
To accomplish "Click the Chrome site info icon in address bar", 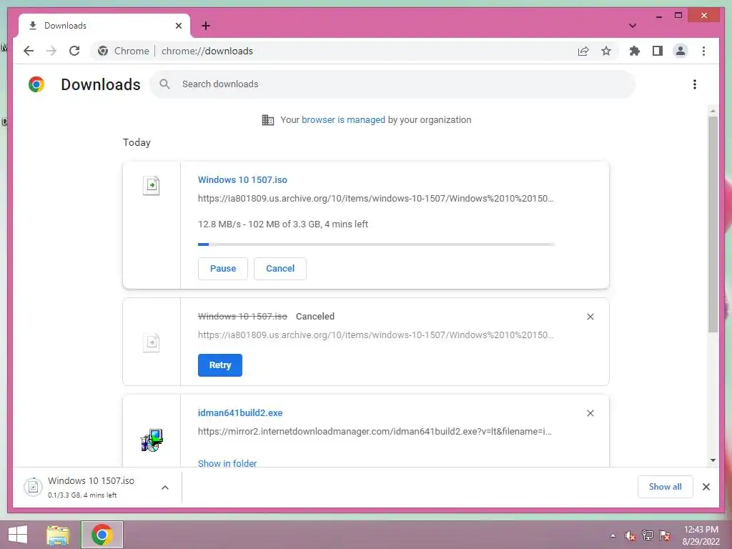I will click(x=103, y=51).
